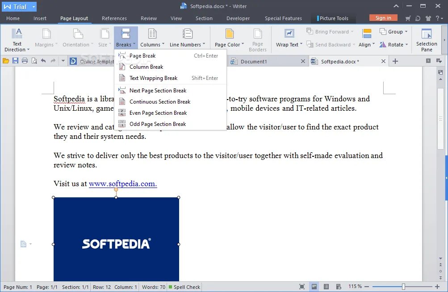Image resolution: width=448 pixels, height=292 pixels.
Task: Choose Column Break
Action: (170, 67)
